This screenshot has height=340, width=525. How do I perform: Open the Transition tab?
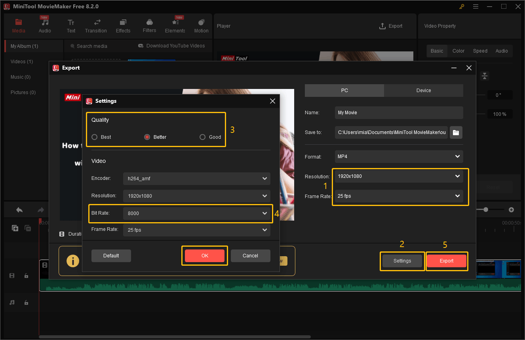pos(96,26)
